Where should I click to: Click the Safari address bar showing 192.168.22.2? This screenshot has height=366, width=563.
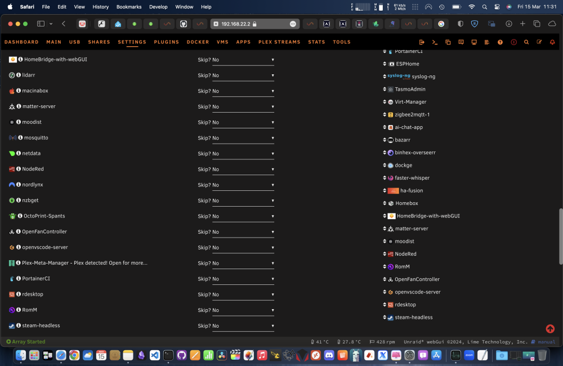[254, 24]
